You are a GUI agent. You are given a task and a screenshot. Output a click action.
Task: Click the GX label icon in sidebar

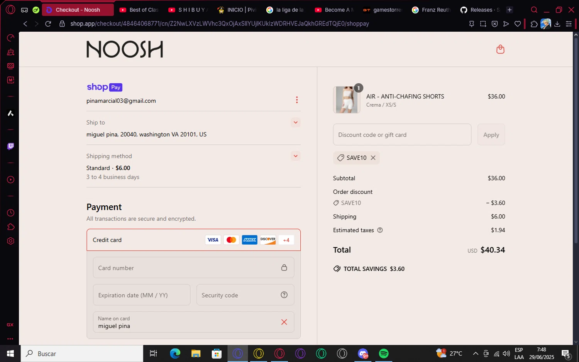[10, 325]
